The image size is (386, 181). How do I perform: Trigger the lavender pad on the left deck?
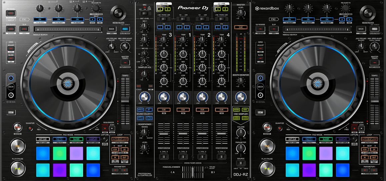coord(76,153)
